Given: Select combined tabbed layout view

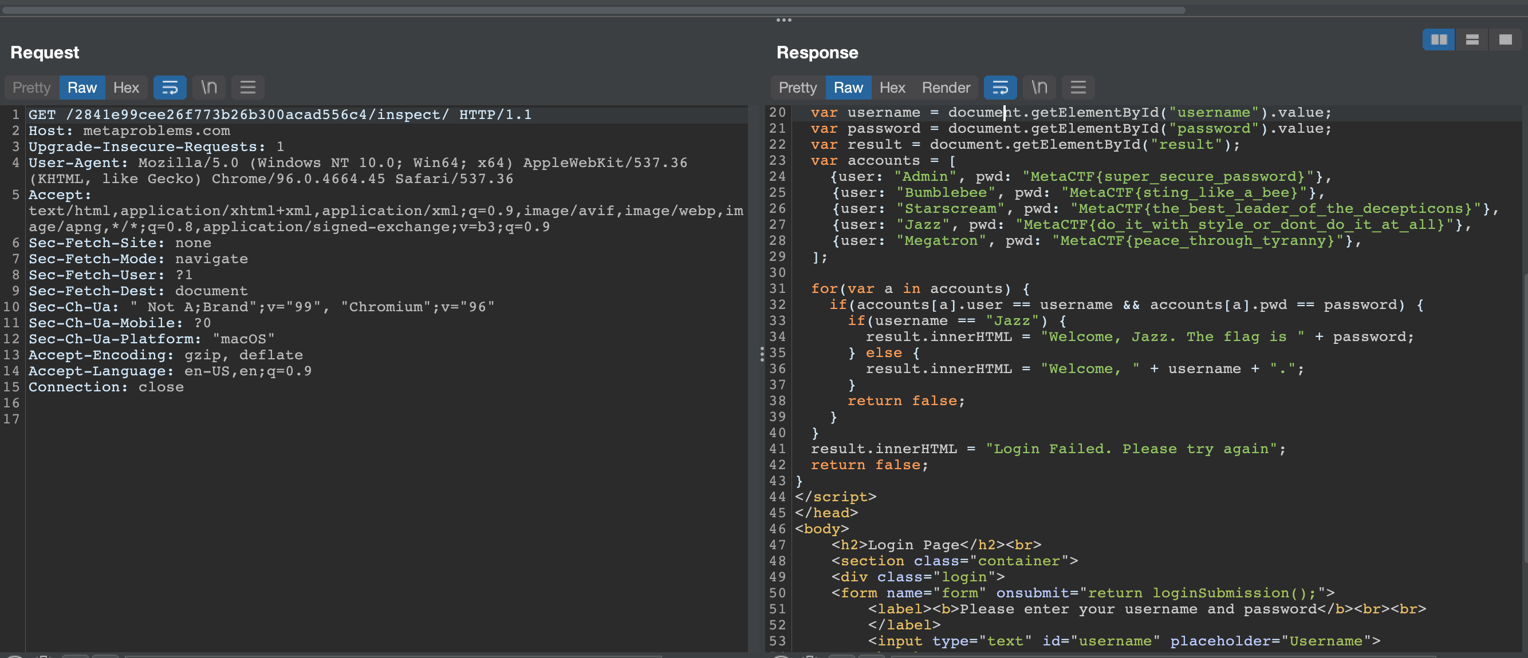Looking at the screenshot, I should [1505, 39].
